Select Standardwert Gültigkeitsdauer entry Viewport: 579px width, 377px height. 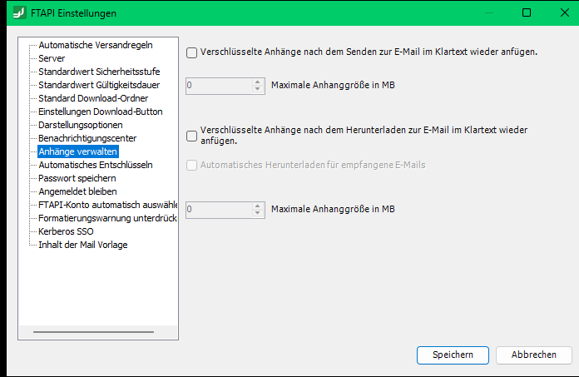[99, 85]
